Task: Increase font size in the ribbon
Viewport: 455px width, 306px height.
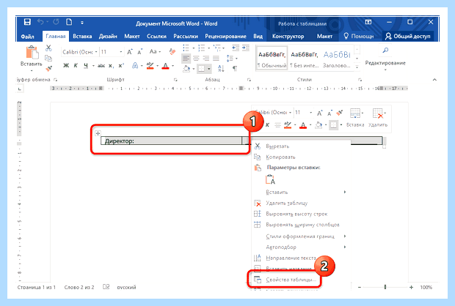Action: click(x=130, y=52)
